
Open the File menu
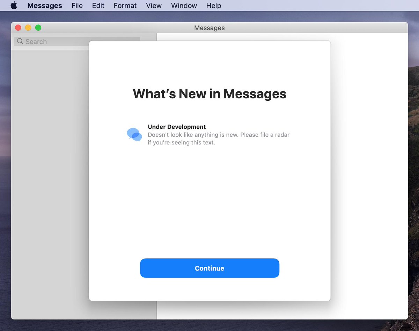77,6
